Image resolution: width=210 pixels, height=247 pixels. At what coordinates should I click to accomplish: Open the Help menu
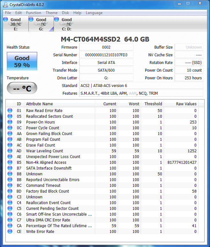77,13
